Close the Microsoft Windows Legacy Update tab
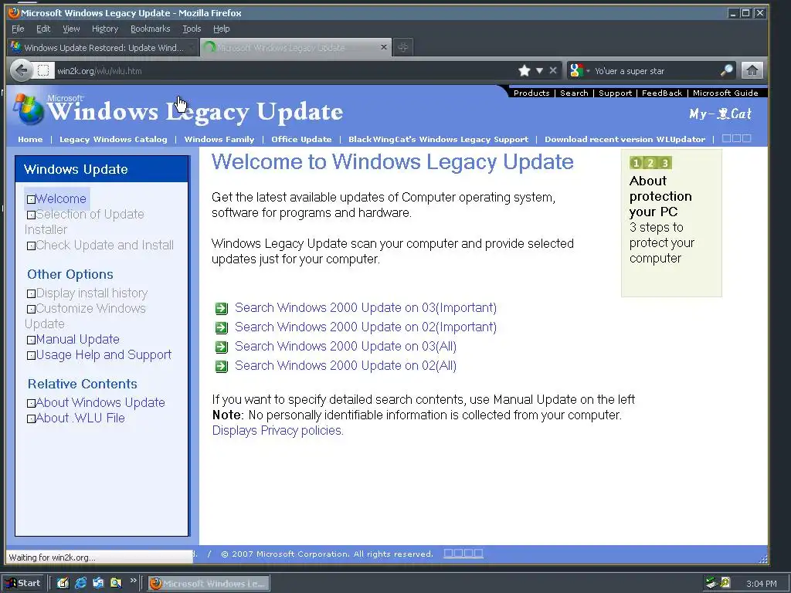 click(x=384, y=47)
